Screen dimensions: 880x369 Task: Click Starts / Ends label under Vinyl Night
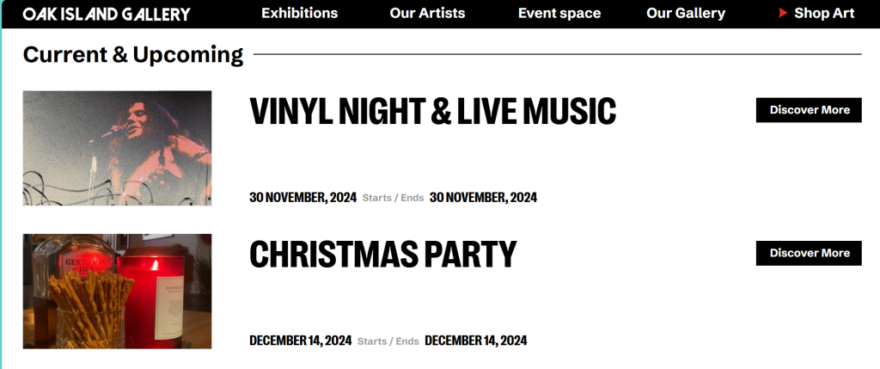click(x=393, y=198)
